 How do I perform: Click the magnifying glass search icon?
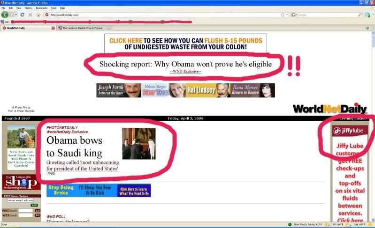click(360, 15)
